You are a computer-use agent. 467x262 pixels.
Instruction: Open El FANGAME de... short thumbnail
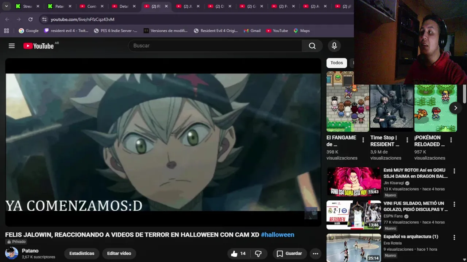point(348,102)
